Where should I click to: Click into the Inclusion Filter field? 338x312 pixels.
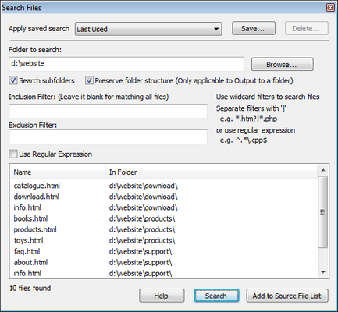(109, 111)
